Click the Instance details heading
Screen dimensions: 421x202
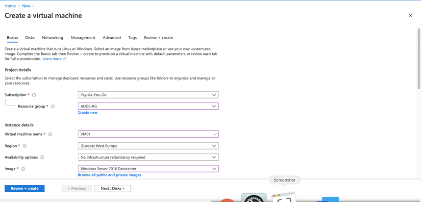19,125
